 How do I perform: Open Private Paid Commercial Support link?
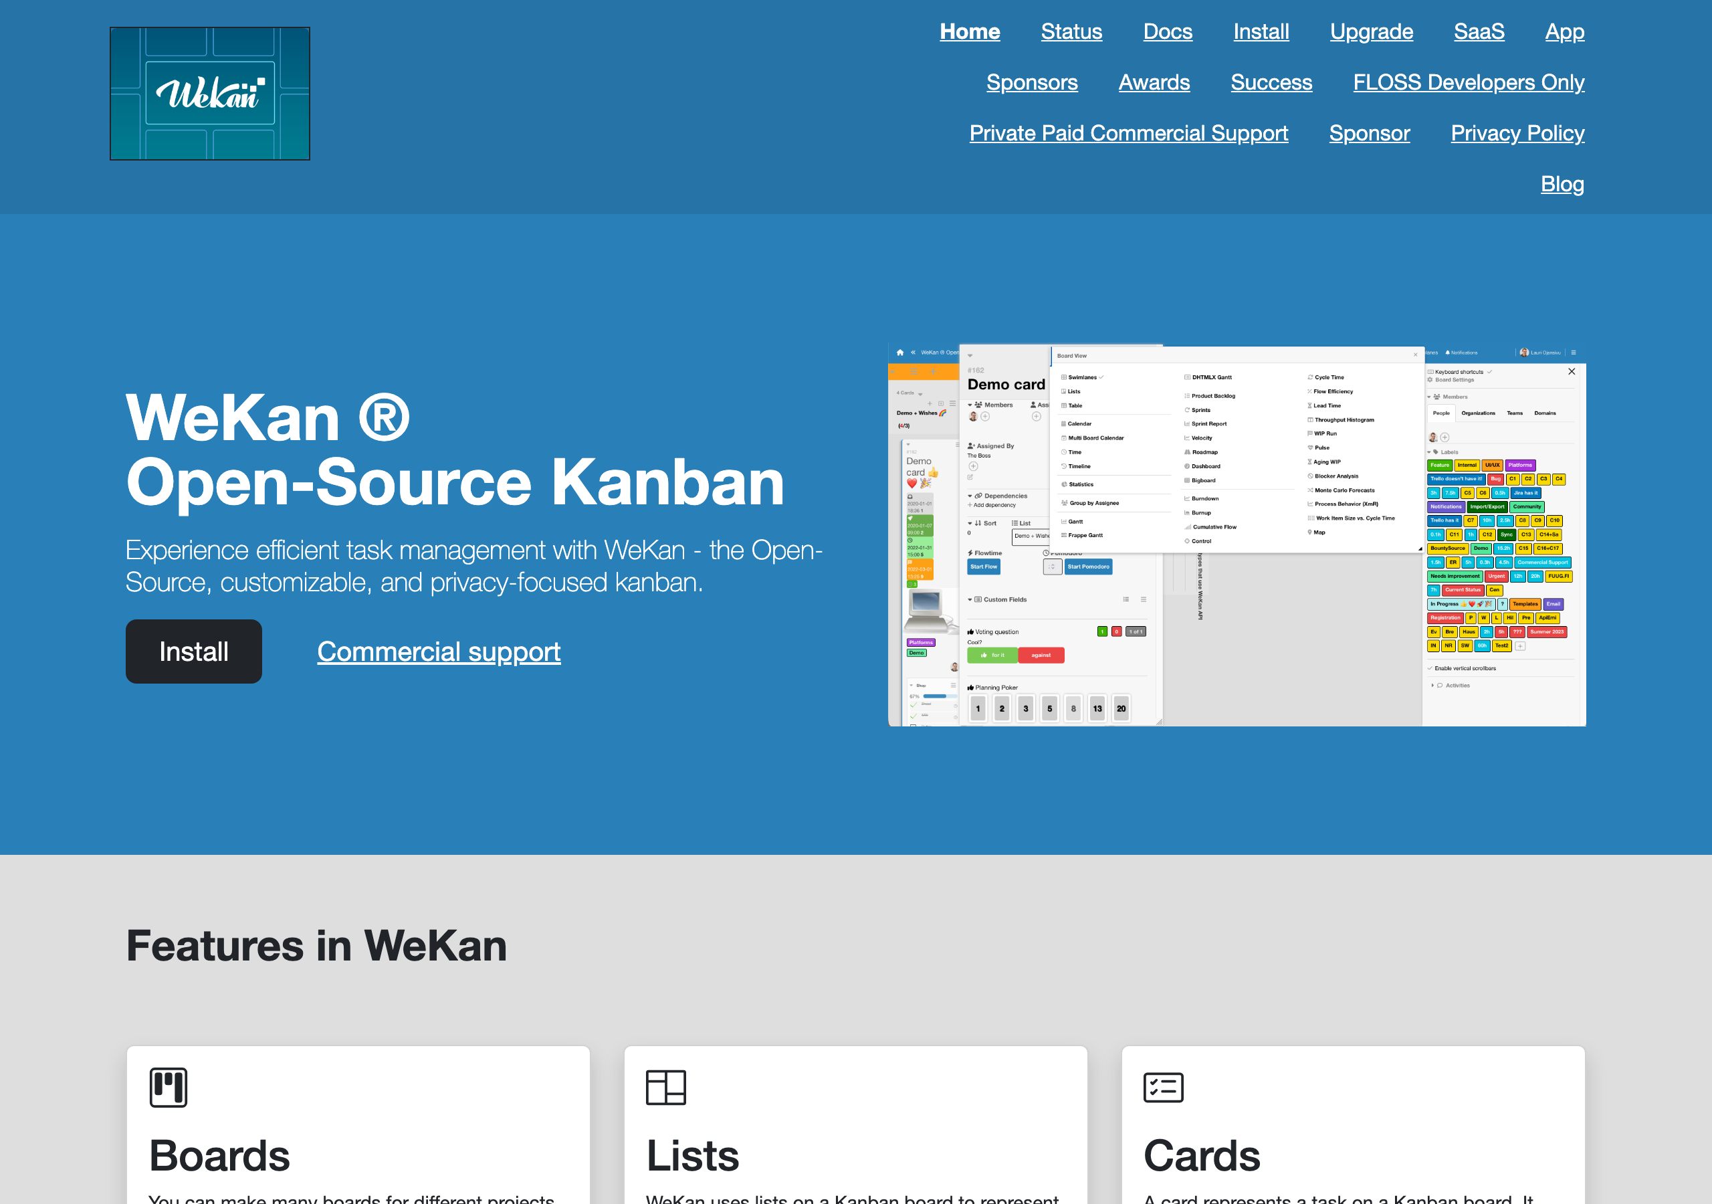1128,134
